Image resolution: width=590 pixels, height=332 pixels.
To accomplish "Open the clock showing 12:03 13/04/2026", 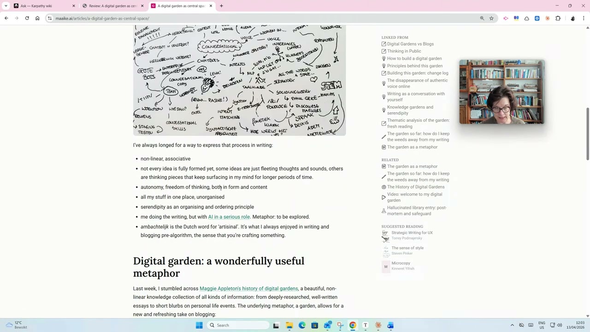I will pyautogui.click(x=575, y=325).
